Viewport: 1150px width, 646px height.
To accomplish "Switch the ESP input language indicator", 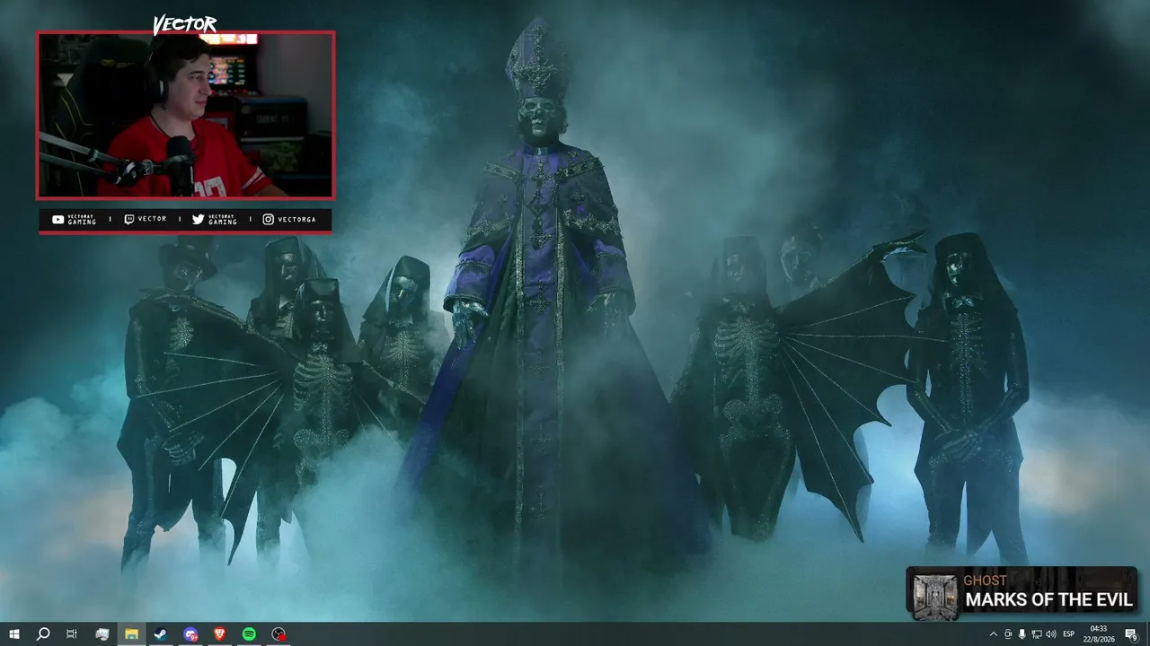I will pyautogui.click(x=1069, y=634).
